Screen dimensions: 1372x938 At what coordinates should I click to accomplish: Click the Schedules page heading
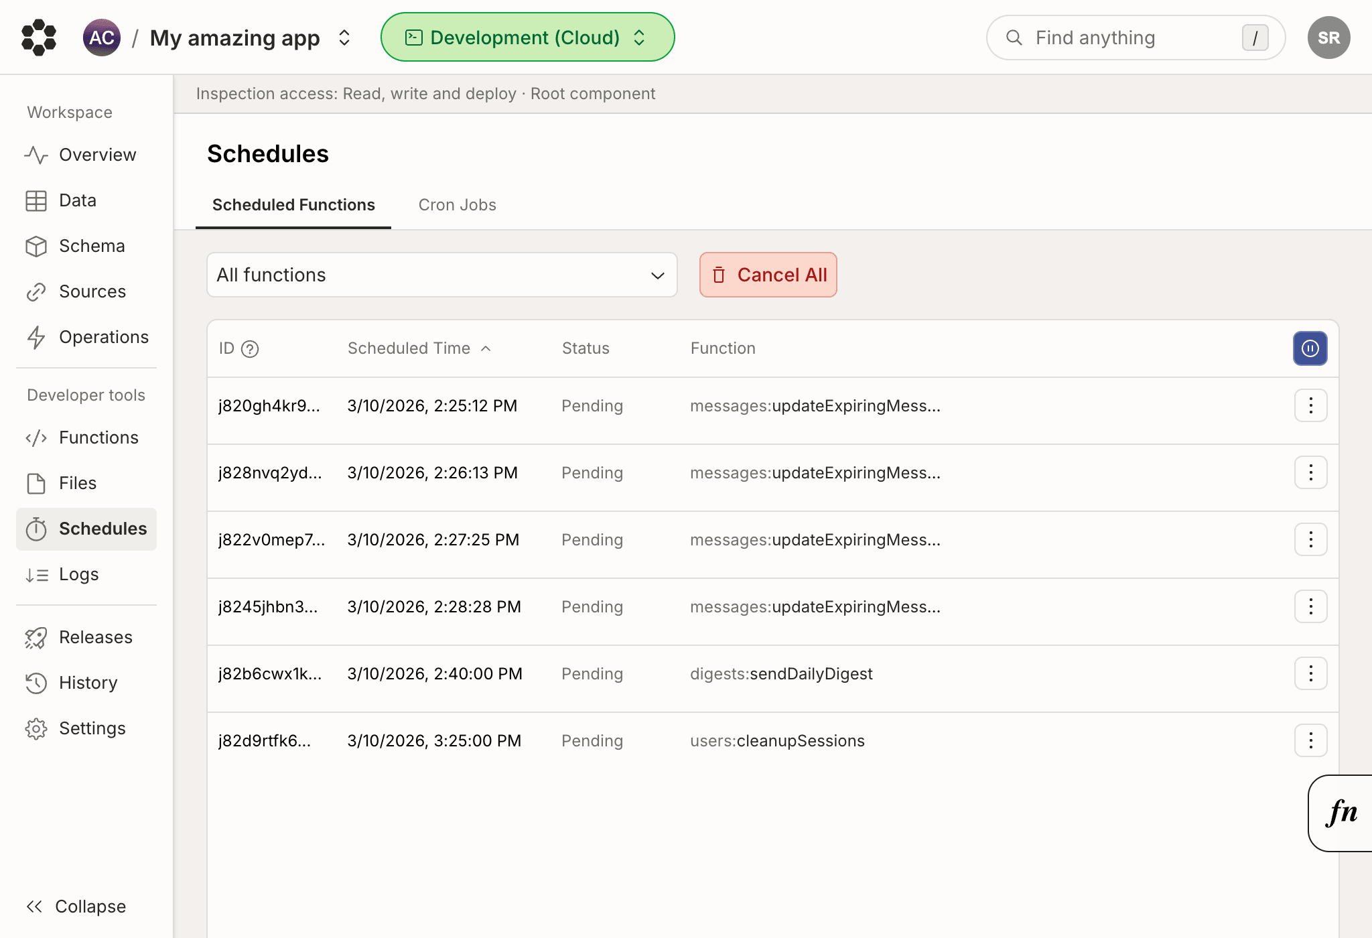point(268,153)
